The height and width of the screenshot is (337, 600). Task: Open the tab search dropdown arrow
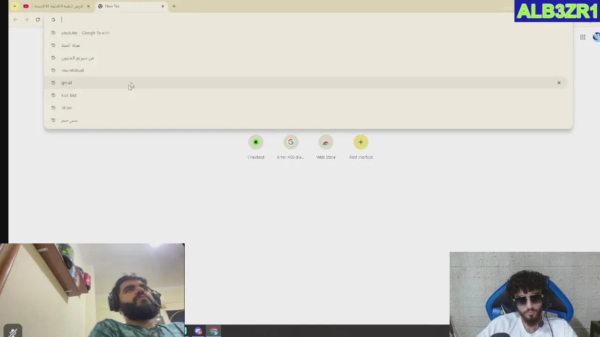[15, 6]
